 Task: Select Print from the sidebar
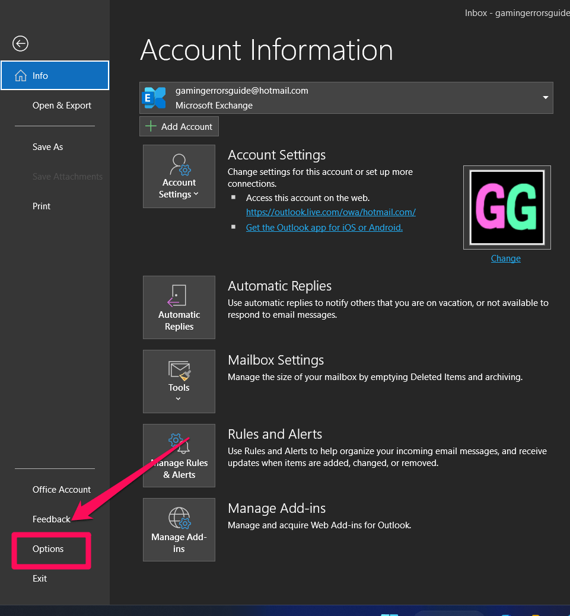coord(41,206)
